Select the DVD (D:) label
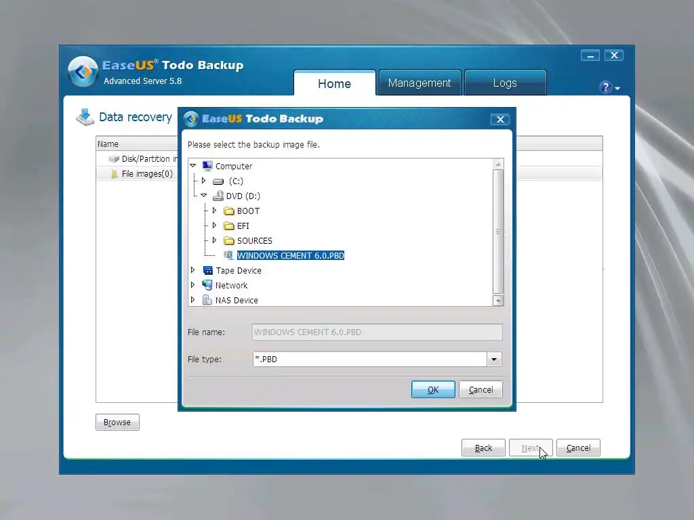This screenshot has height=520, width=694. 243,196
